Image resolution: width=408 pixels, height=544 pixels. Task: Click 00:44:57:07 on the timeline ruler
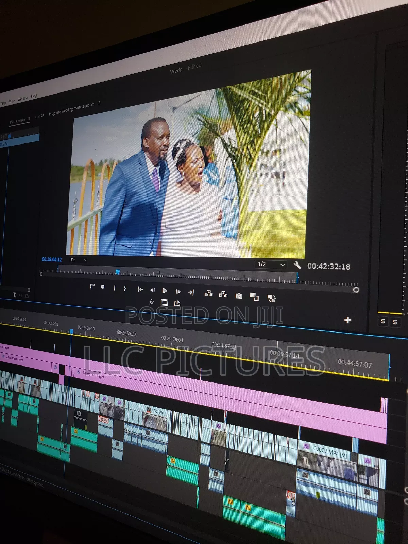click(355, 363)
